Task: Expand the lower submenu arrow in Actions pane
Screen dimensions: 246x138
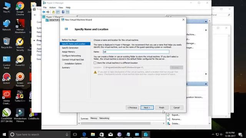Action: tap(206, 74)
